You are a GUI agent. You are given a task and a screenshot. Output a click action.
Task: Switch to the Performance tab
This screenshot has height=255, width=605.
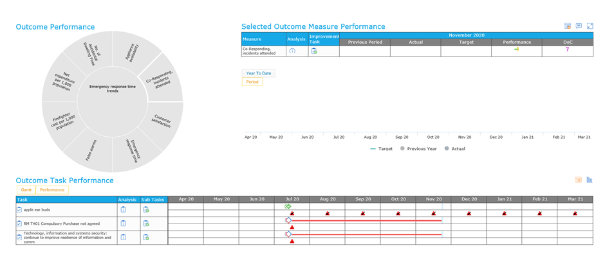52,190
